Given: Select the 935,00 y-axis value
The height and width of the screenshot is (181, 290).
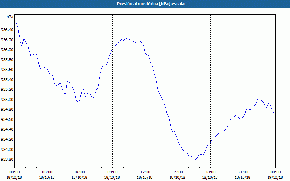Looking at the screenshot, I should pos(7,99).
